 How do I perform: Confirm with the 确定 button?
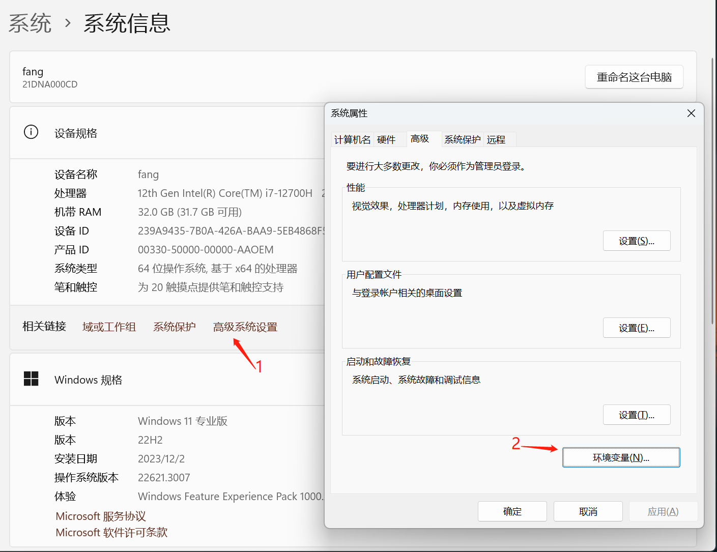[512, 511]
